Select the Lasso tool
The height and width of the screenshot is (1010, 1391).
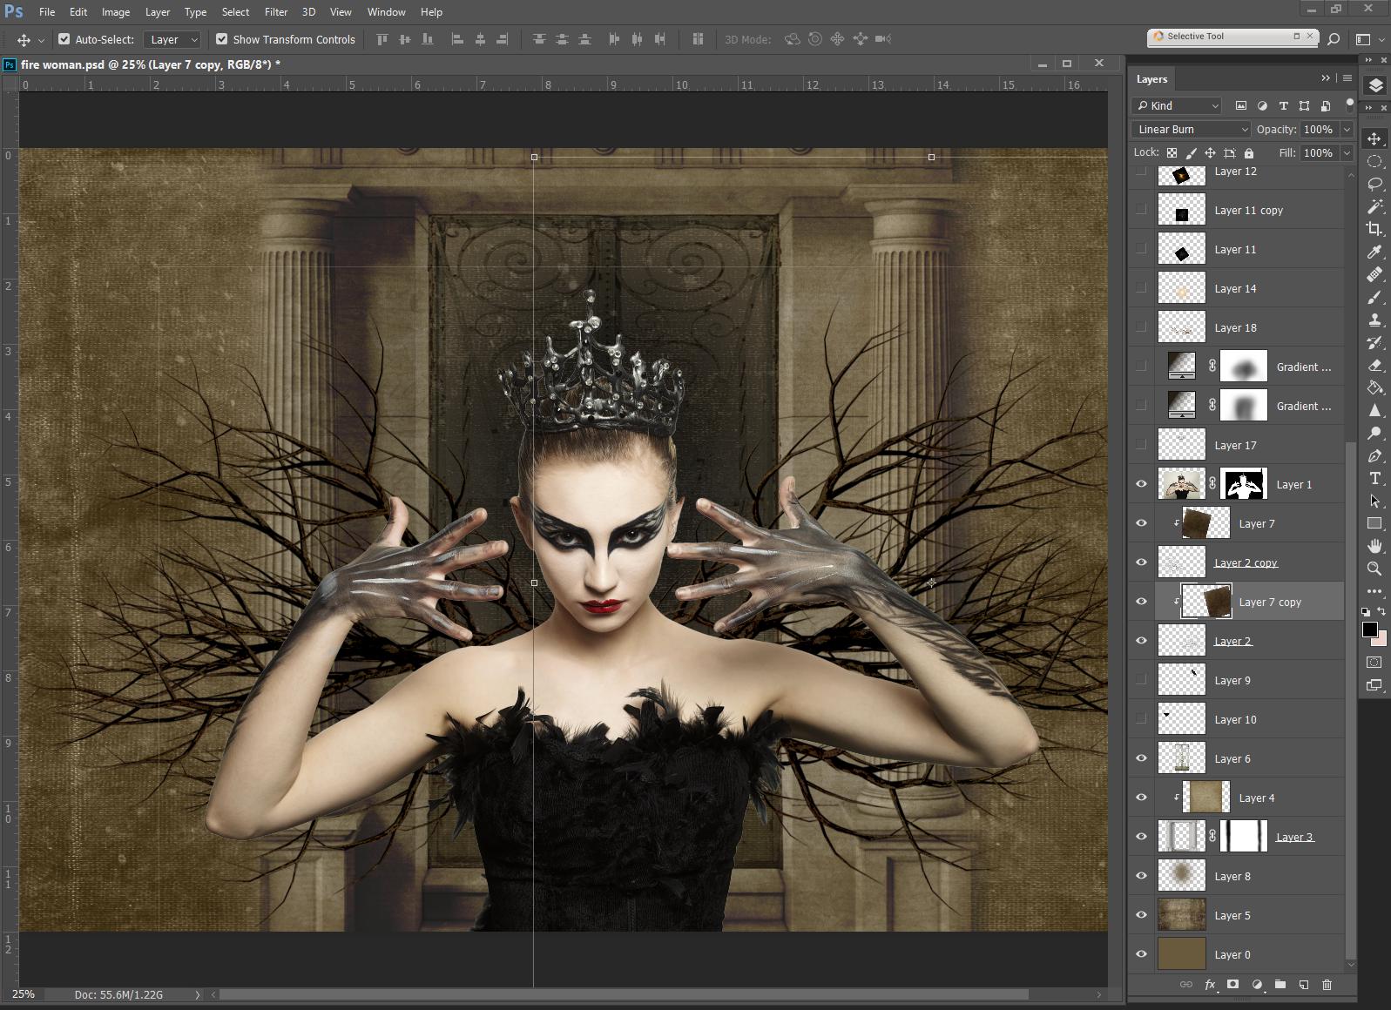(x=1374, y=184)
